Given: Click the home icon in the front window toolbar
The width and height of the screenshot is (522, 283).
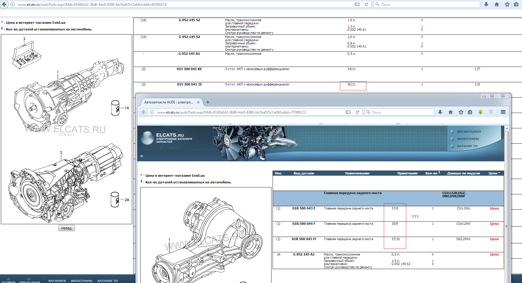Looking at the screenshot, I should click(451, 112).
